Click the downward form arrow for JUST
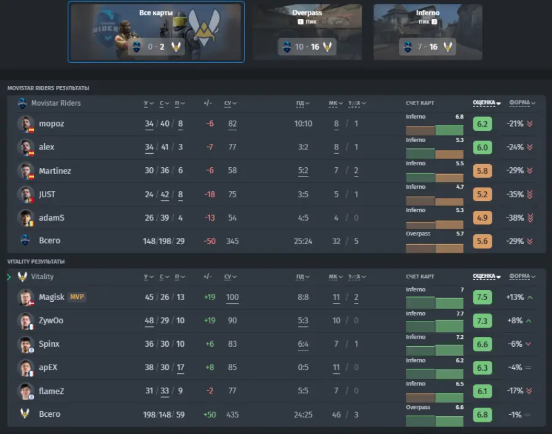This screenshot has height=434, width=552. pos(530,194)
